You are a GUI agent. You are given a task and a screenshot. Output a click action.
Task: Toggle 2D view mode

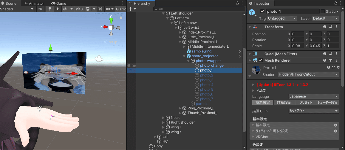pos(40,9)
